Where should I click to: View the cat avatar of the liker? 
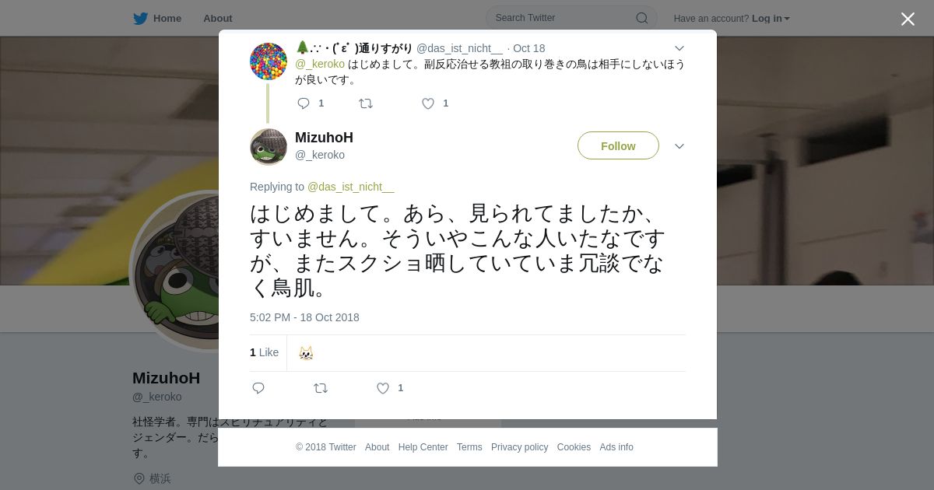307,353
